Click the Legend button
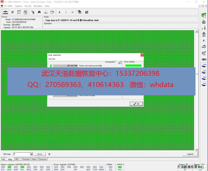This screenshot has height=171, width=208. tap(190, 154)
